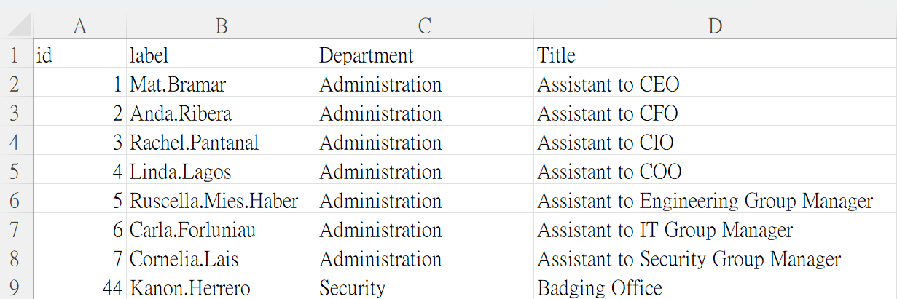Select cell containing Mat.Bramar
This screenshot has width=897, height=299.
click(x=222, y=84)
